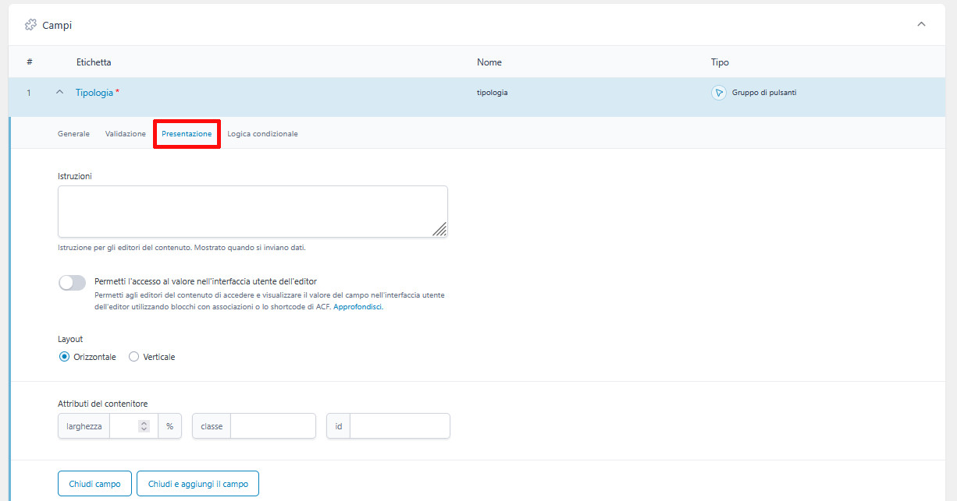
Task: Collapse the Tipologia field row chevron
Action: (59, 92)
